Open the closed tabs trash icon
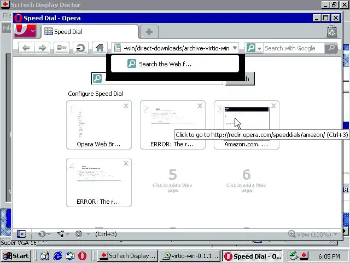The width and height of the screenshot is (350, 263). [332, 32]
